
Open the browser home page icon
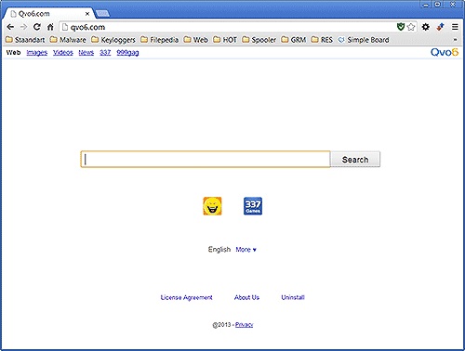[50, 27]
